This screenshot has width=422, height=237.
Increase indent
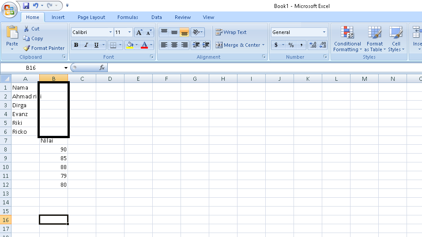coord(206,45)
